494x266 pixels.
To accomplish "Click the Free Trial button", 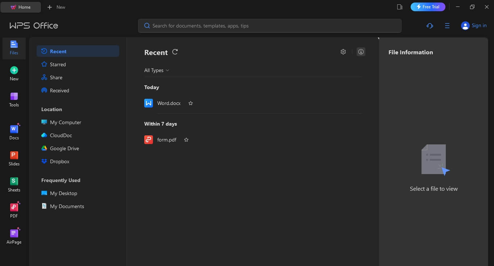I will [428, 7].
